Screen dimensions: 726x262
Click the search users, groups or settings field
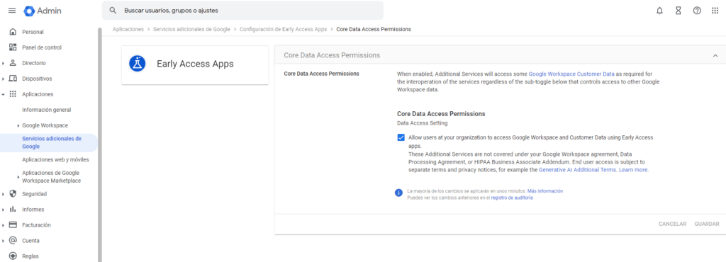[242, 10]
